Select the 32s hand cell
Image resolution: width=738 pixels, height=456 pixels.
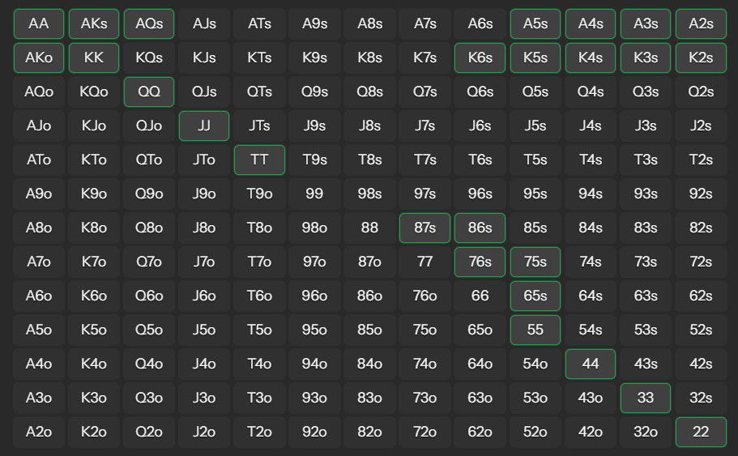click(701, 398)
